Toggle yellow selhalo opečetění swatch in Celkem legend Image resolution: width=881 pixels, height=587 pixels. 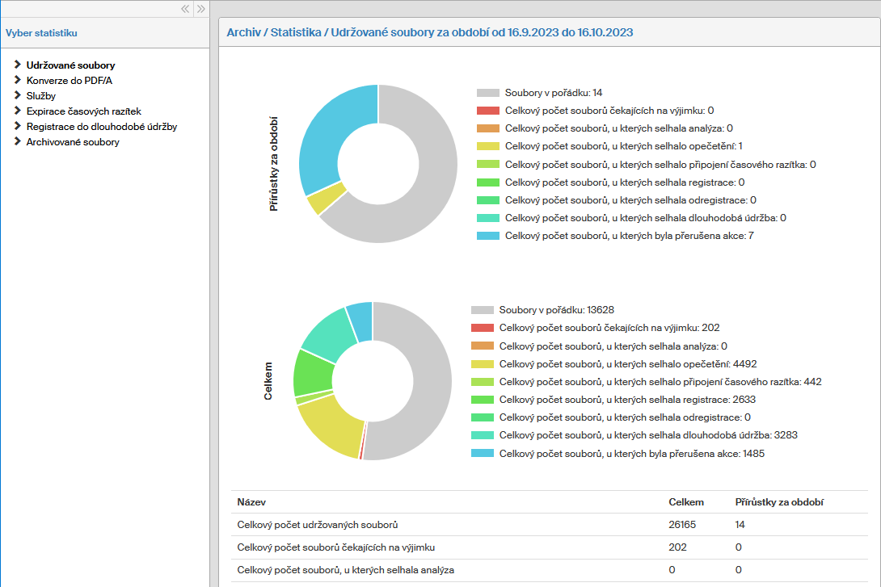pyautogui.click(x=483, y=364)
